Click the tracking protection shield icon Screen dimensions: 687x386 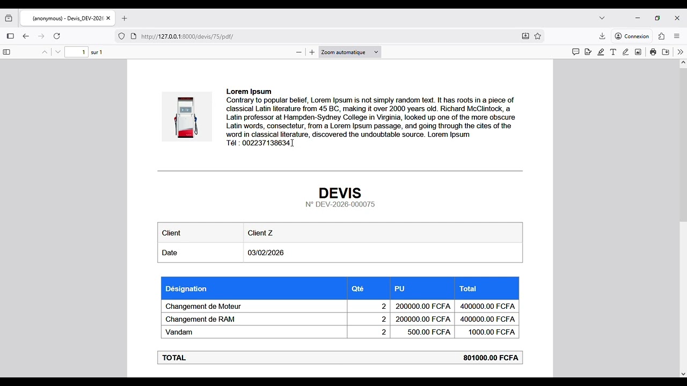[x=122, y=36]
